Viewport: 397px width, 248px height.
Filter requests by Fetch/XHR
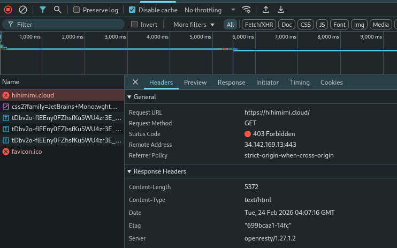click(x=258, y=24)
